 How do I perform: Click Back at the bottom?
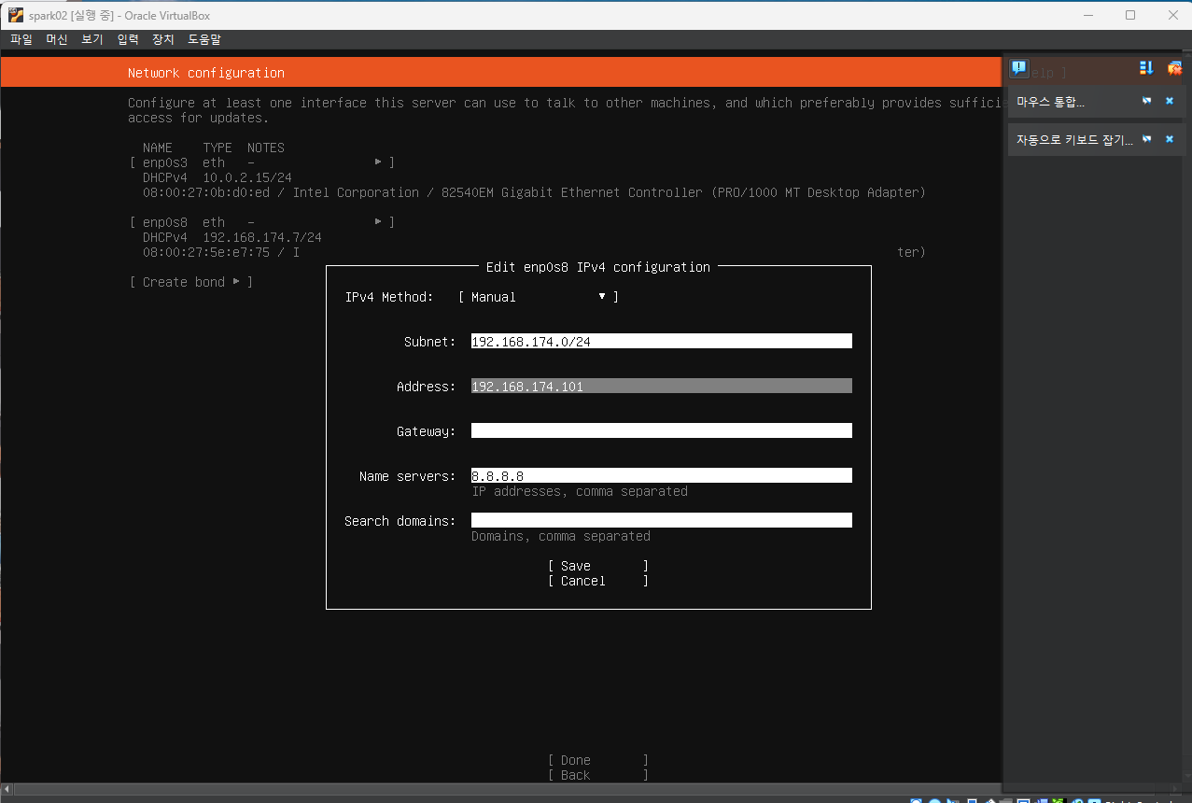pos(598,775)
